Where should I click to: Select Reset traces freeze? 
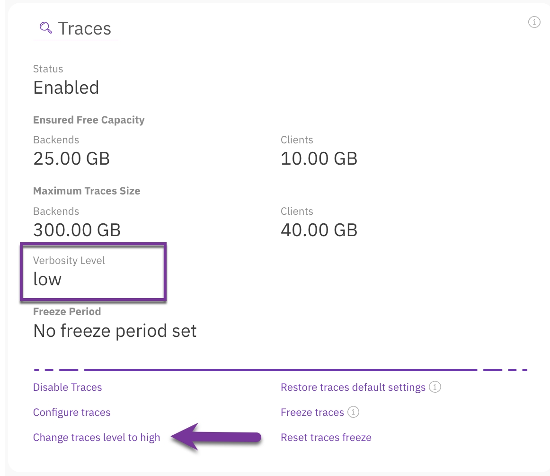326,438
